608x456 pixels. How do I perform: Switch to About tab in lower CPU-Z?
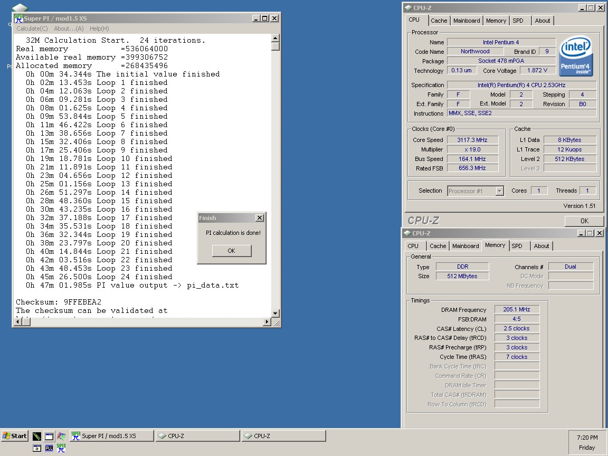(541, 246)
